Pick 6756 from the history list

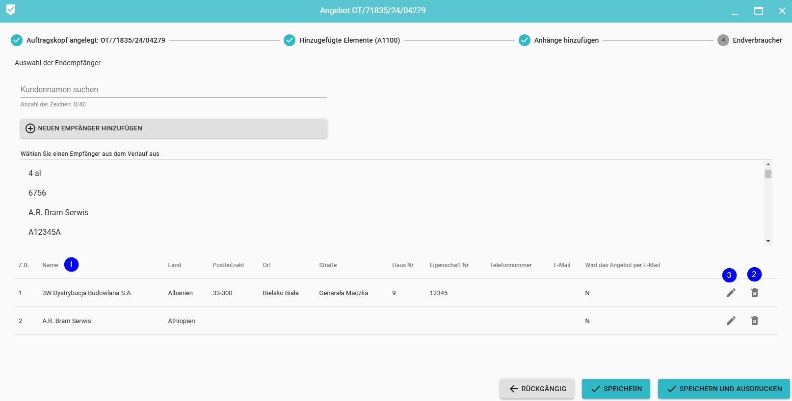37,193
